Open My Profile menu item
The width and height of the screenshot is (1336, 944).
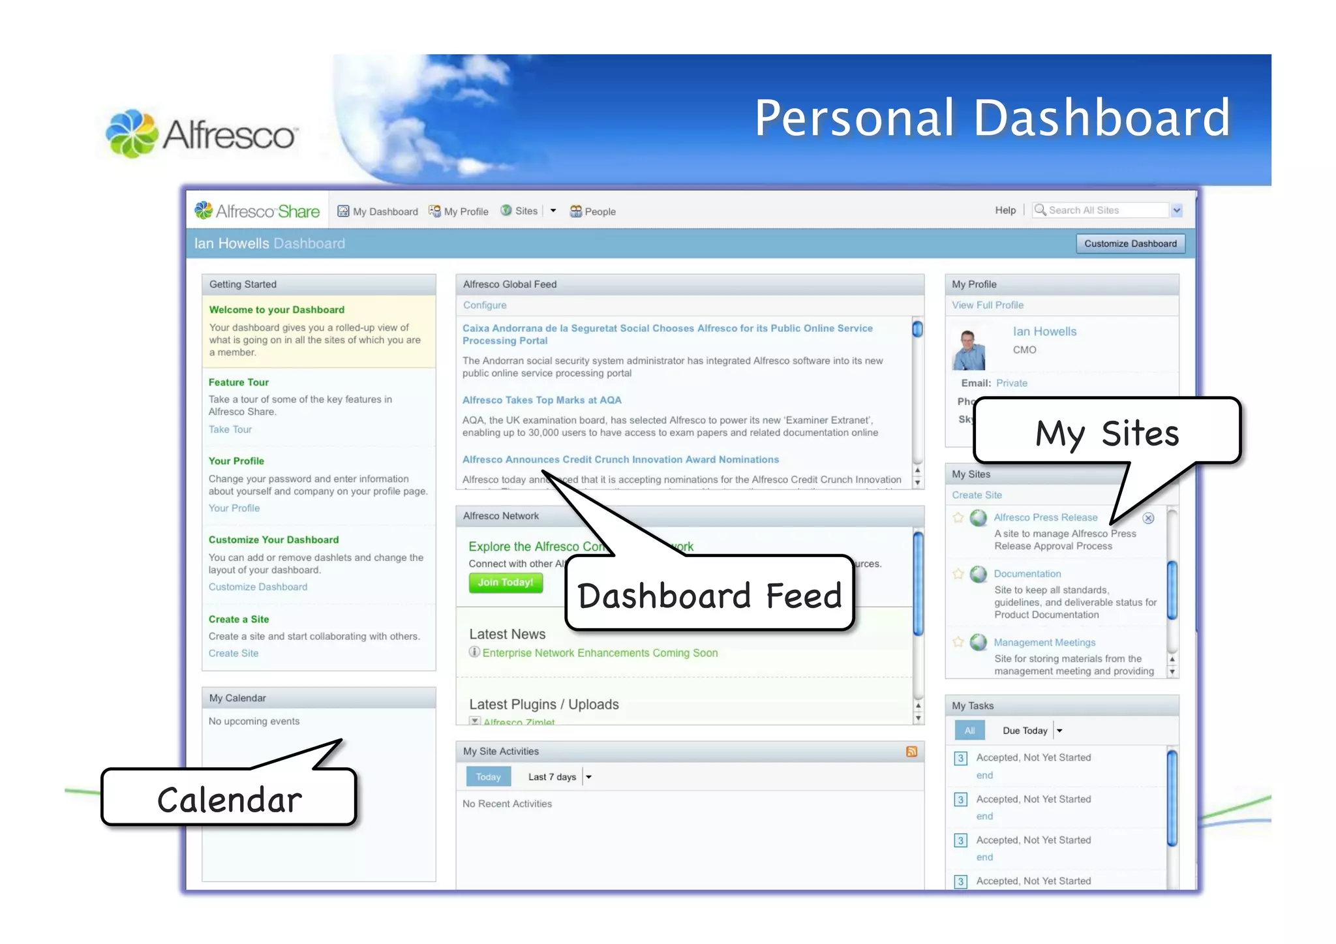click(466, 211)
